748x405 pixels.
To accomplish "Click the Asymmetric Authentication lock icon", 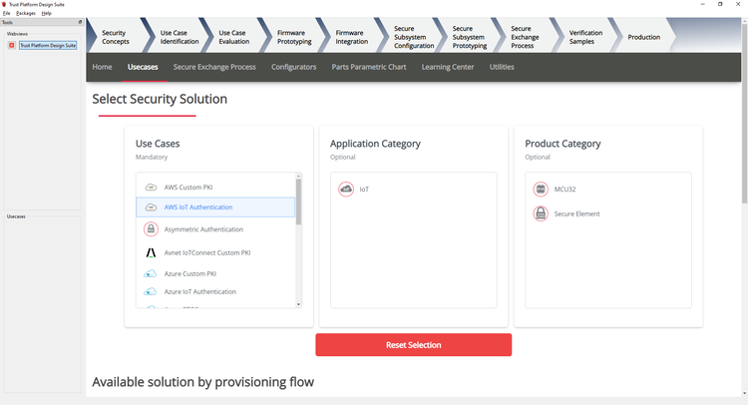I will tap(151, 229).
